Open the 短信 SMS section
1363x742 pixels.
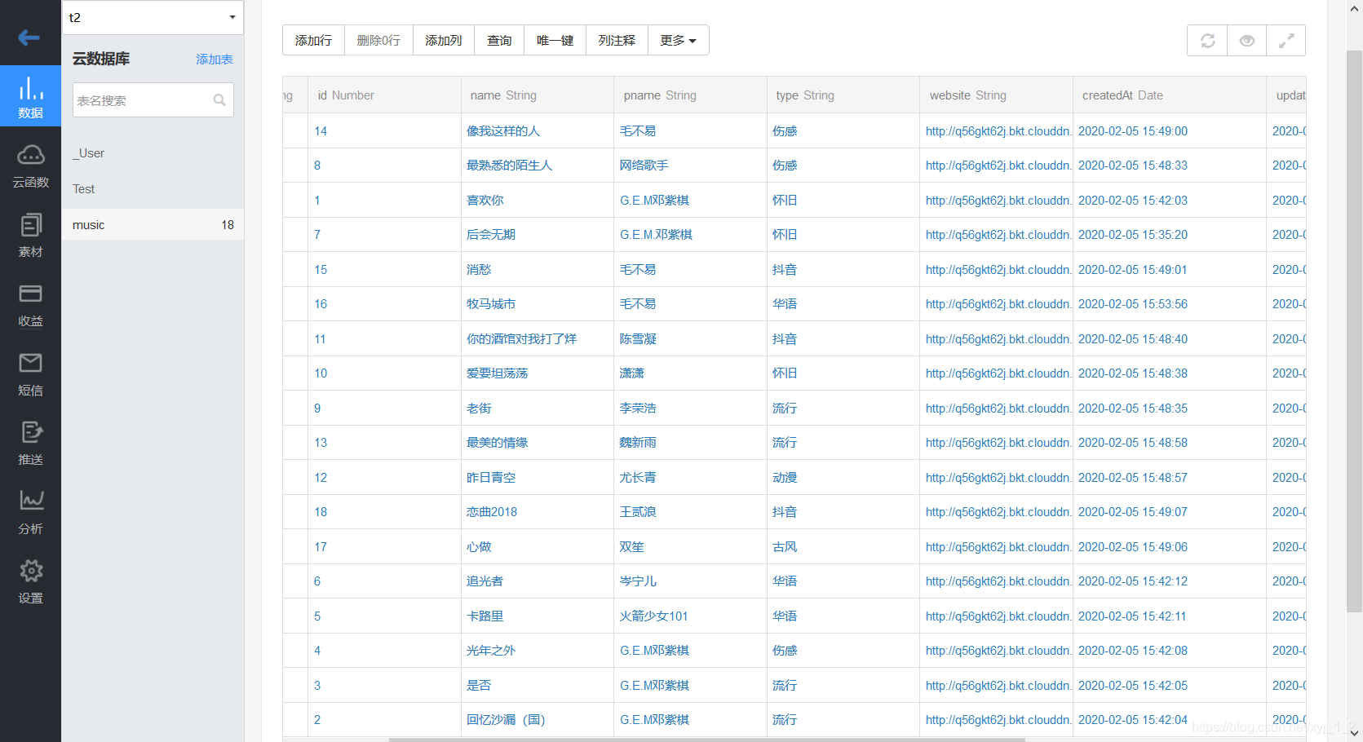click(x=30, y=374)
